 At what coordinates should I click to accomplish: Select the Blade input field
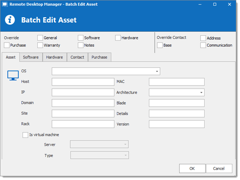(x=177, y=103)
